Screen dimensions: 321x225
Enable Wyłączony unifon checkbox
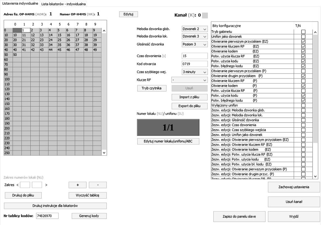click(x=303, y=105)
